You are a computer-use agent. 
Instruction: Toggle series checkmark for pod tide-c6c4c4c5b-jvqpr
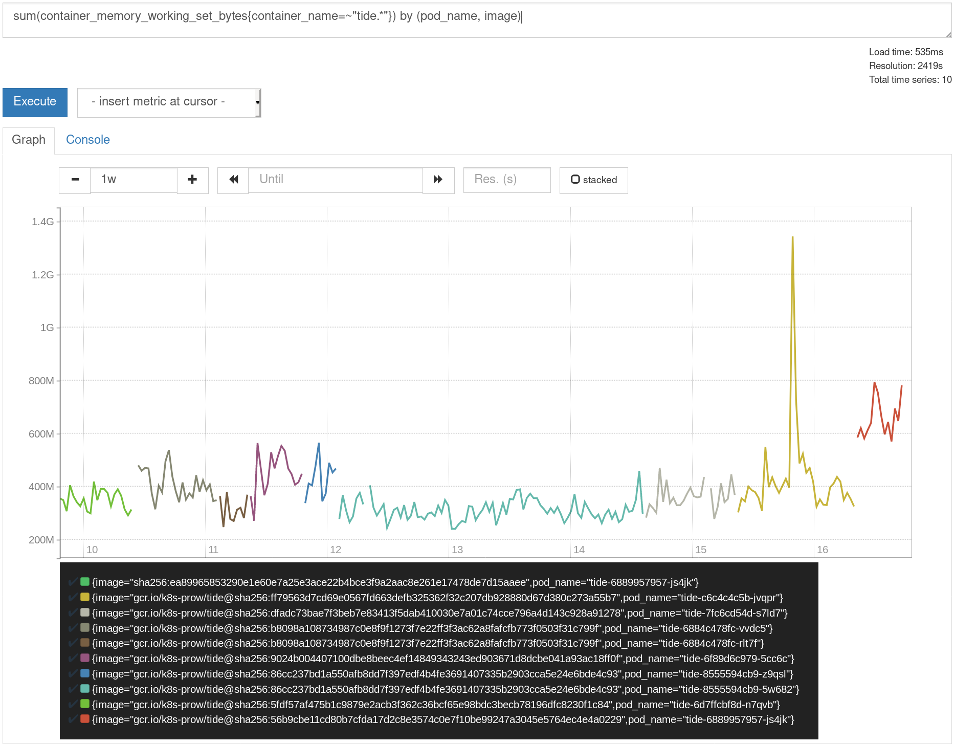[x=73, y=597]
